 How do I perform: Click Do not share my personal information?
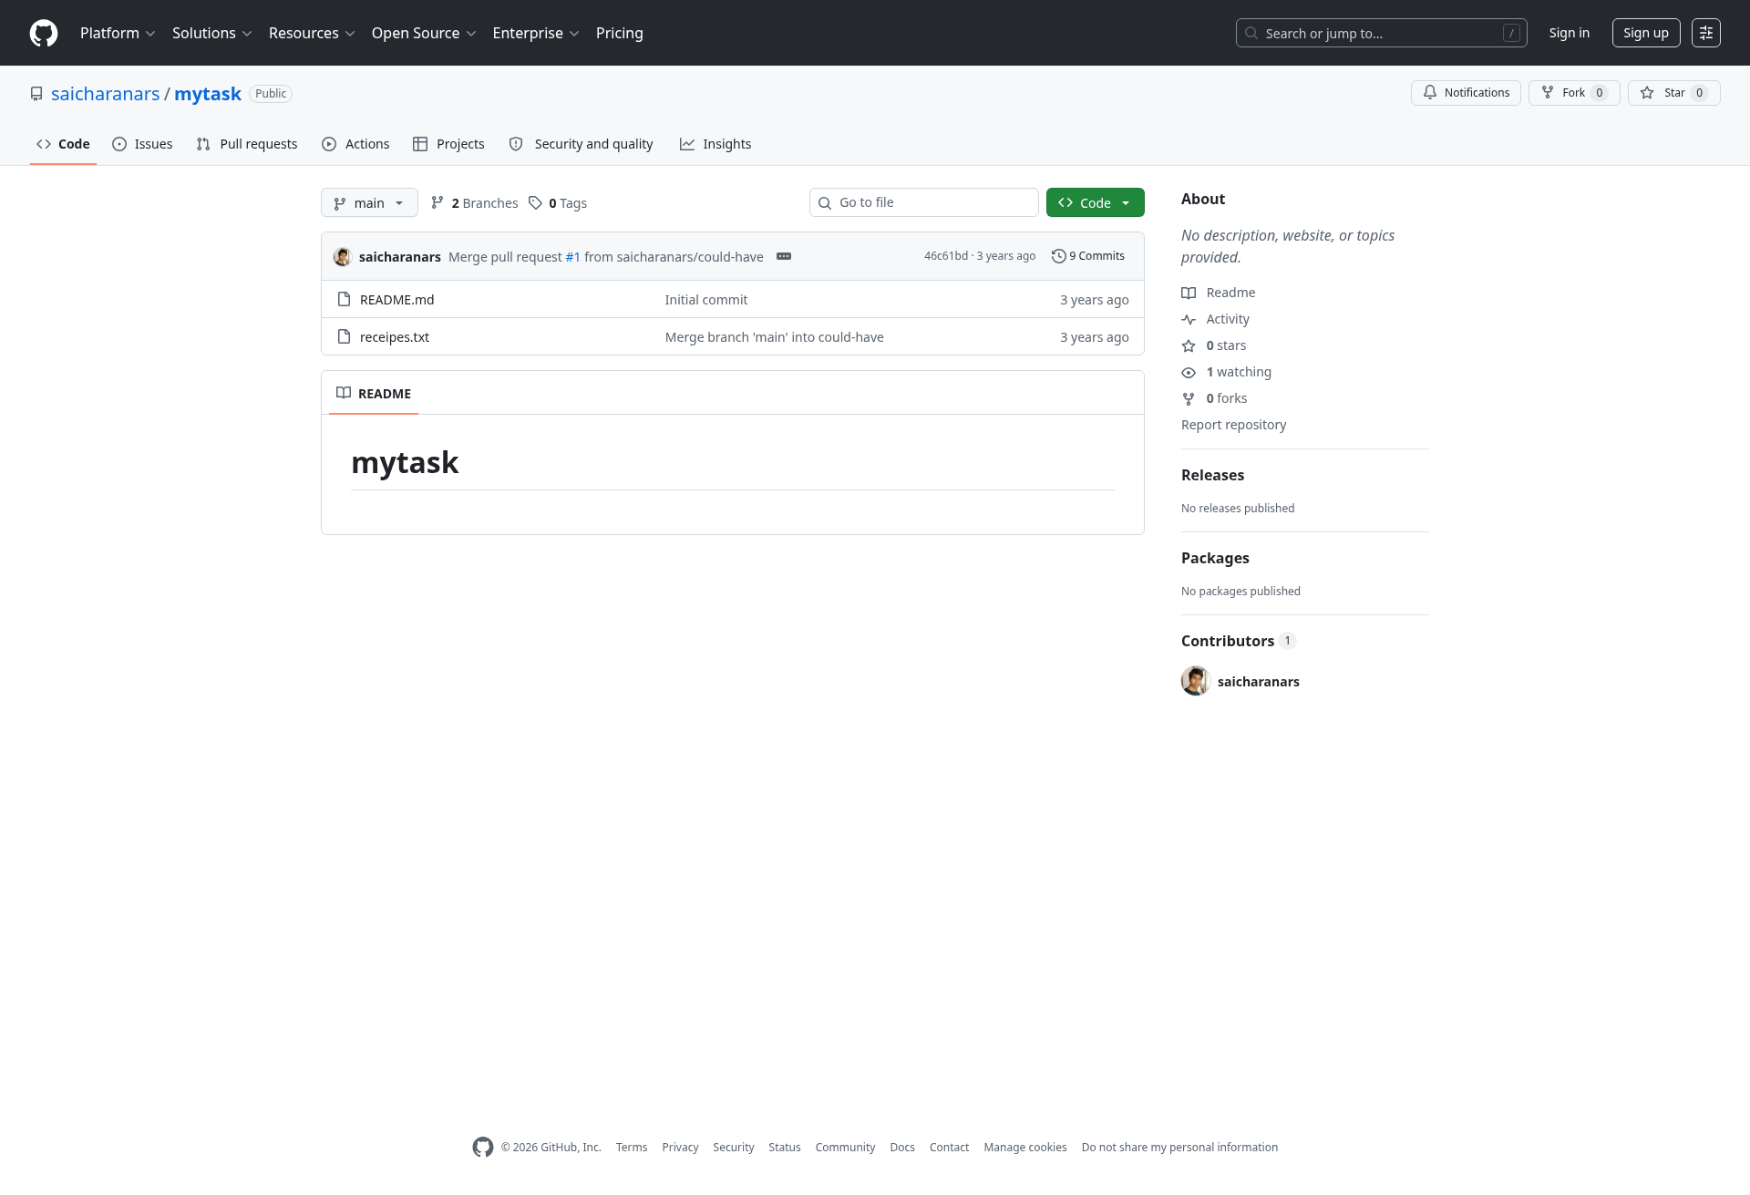[x=1179, y=1148]
